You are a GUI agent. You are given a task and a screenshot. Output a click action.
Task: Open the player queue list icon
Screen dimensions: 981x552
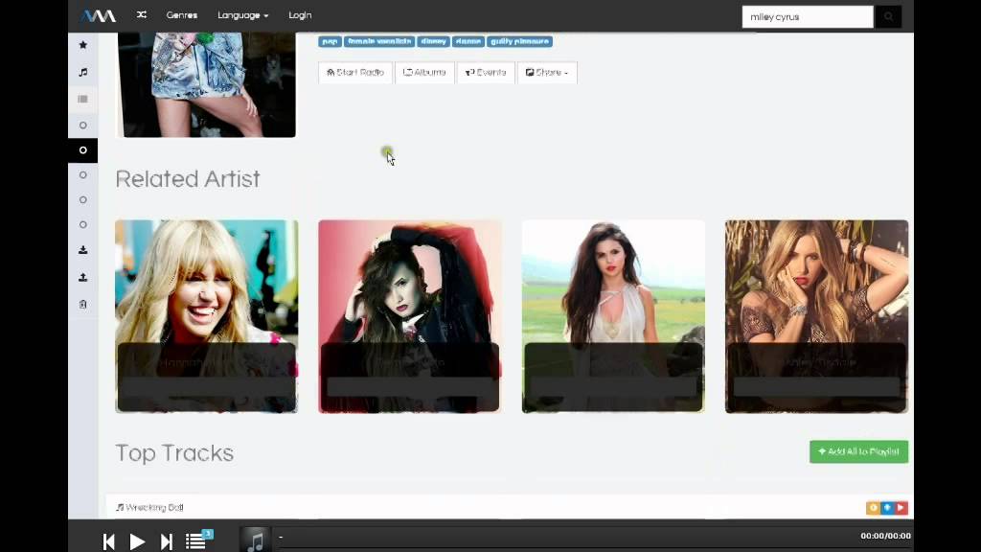[x=195, y=541]
